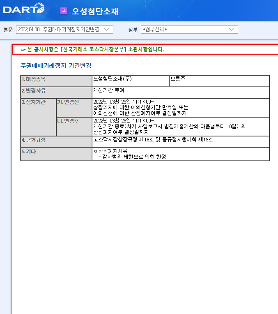Select the 4.근거규정 label cell
This screenshot has width=278, height=314.
(56, 142)
